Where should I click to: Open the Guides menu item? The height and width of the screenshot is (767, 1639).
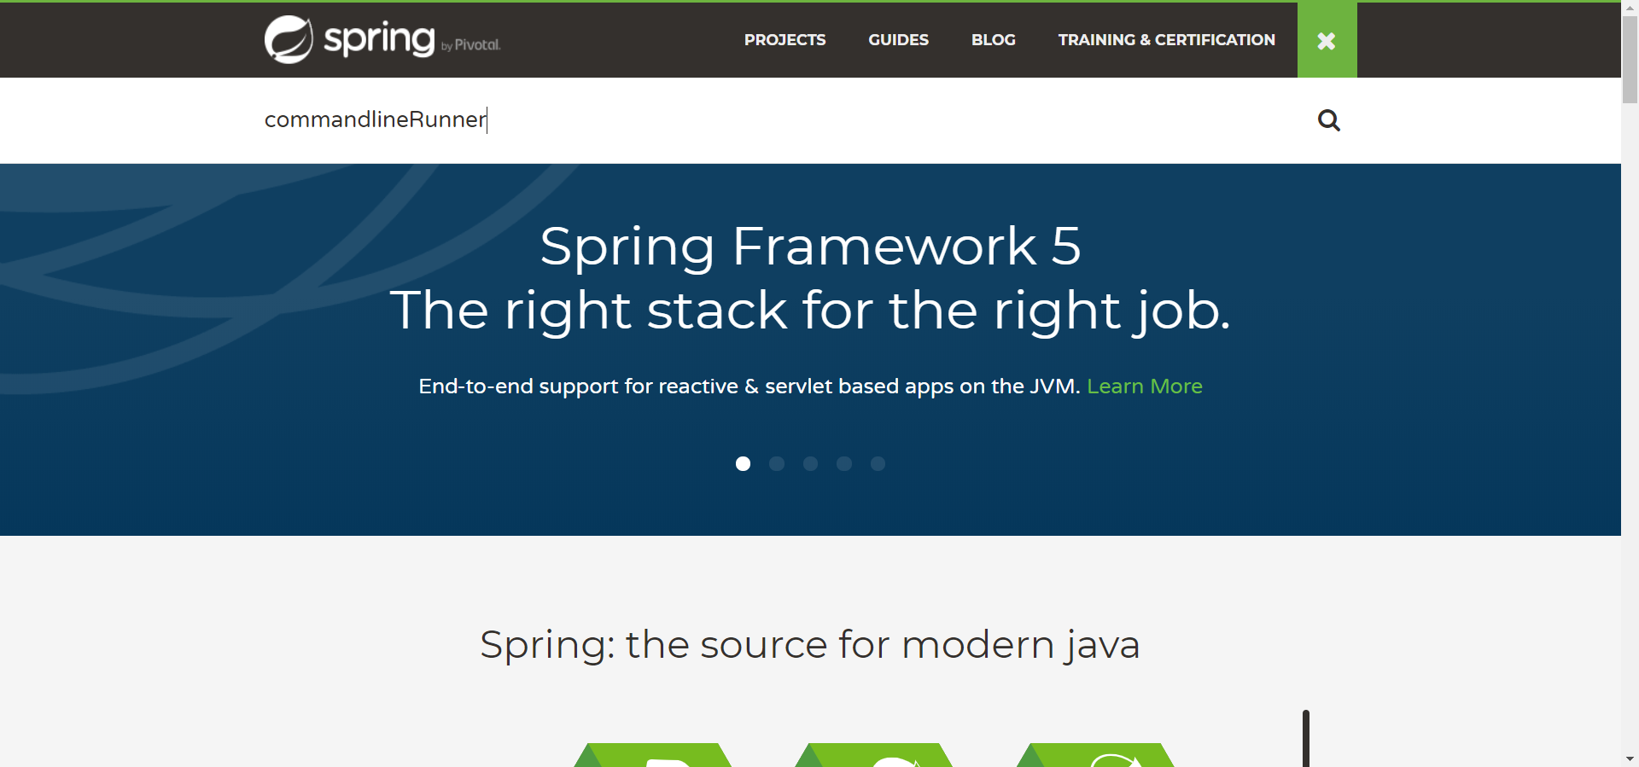coord(898,40)
